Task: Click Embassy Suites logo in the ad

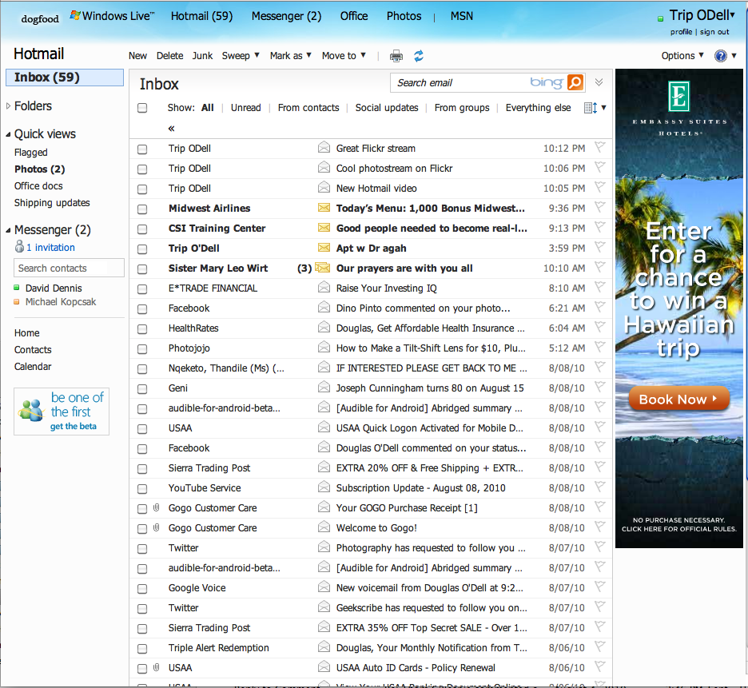Action: 678,96
